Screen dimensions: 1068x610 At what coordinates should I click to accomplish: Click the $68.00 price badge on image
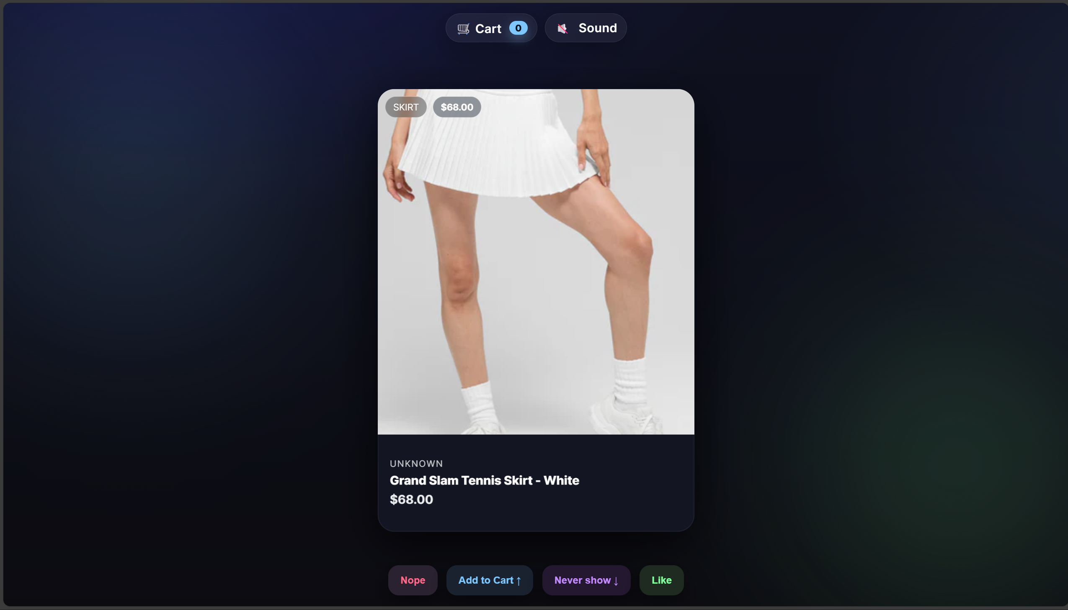coord(457,107)
